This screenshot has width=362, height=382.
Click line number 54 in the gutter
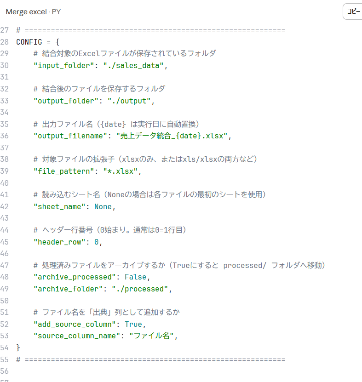click(5, 348)
